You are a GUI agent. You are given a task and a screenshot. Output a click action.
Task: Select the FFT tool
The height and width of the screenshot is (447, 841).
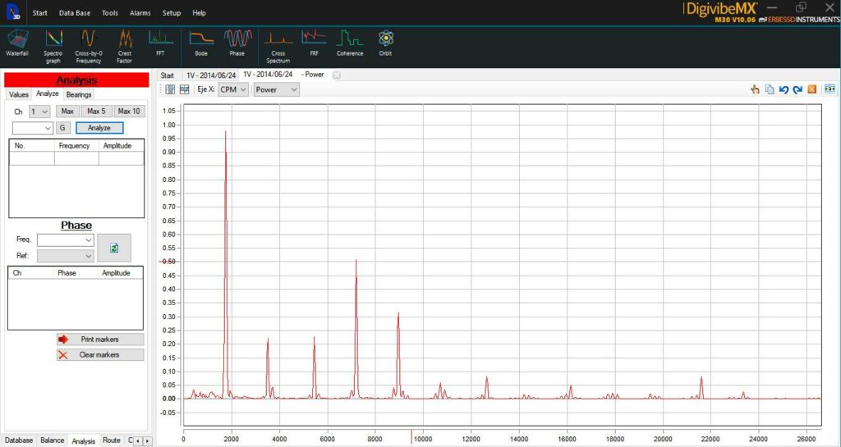[160, 43]
